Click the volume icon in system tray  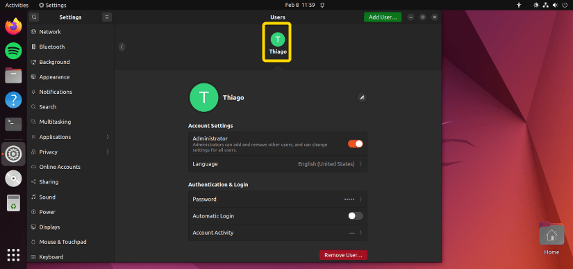click(556, 5)
